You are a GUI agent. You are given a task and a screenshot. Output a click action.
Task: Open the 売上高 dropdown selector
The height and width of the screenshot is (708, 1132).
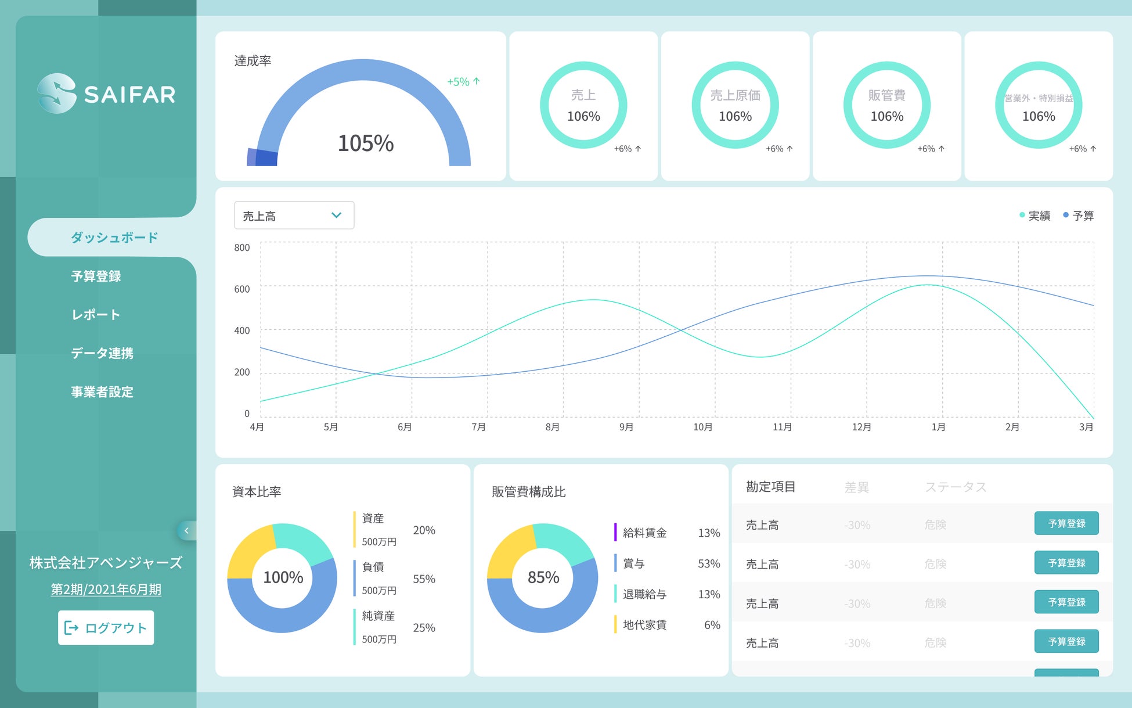pos(294,215)
